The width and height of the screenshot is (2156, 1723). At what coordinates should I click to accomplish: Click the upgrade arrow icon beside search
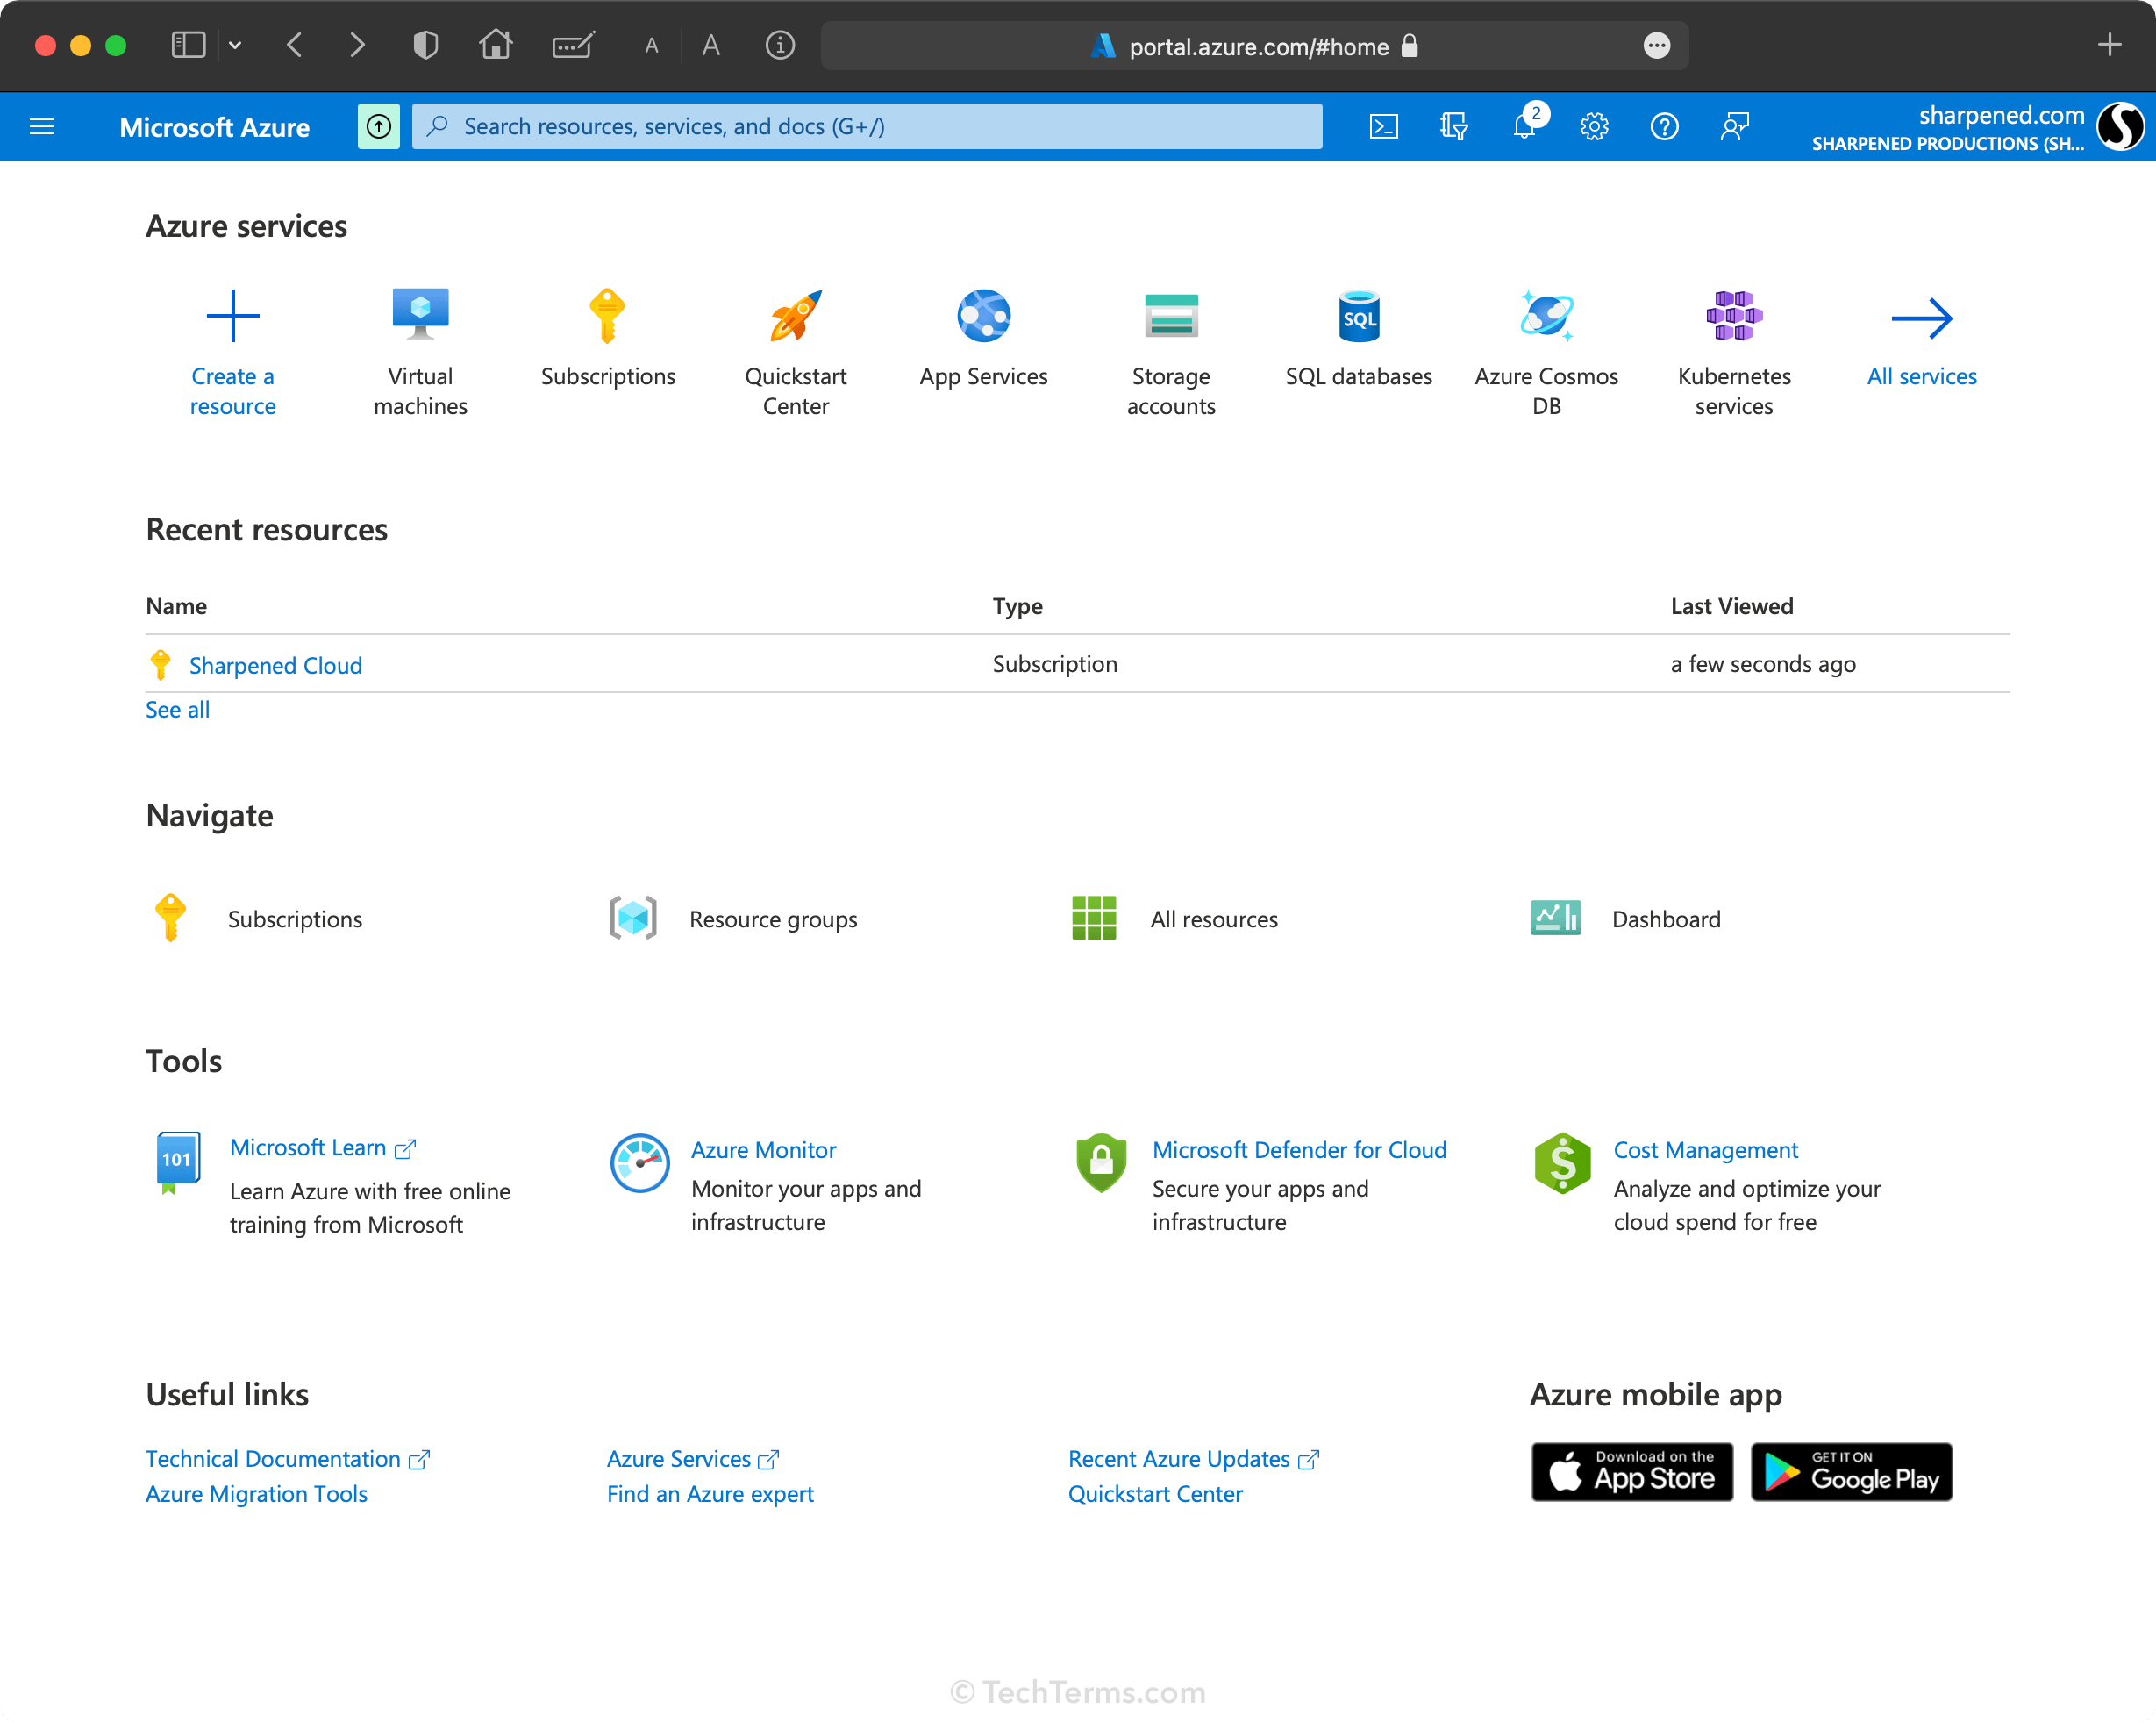(x=379, y=127)
